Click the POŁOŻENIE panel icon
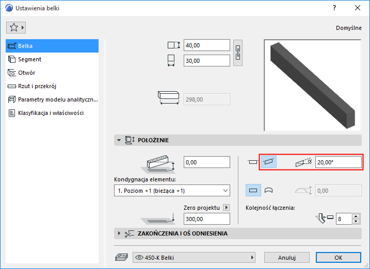 pyautogui.click(x=130, y=140)
